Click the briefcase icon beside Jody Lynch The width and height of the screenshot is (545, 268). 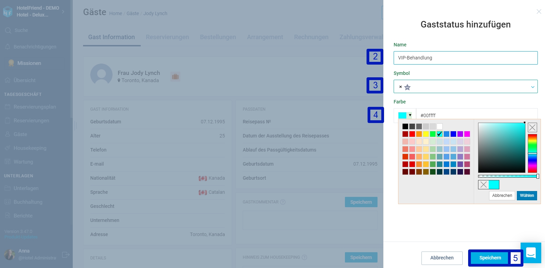[175, 77]
